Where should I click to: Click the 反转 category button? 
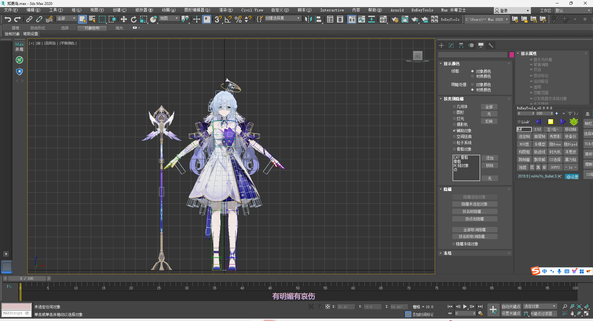pos(489,121)
